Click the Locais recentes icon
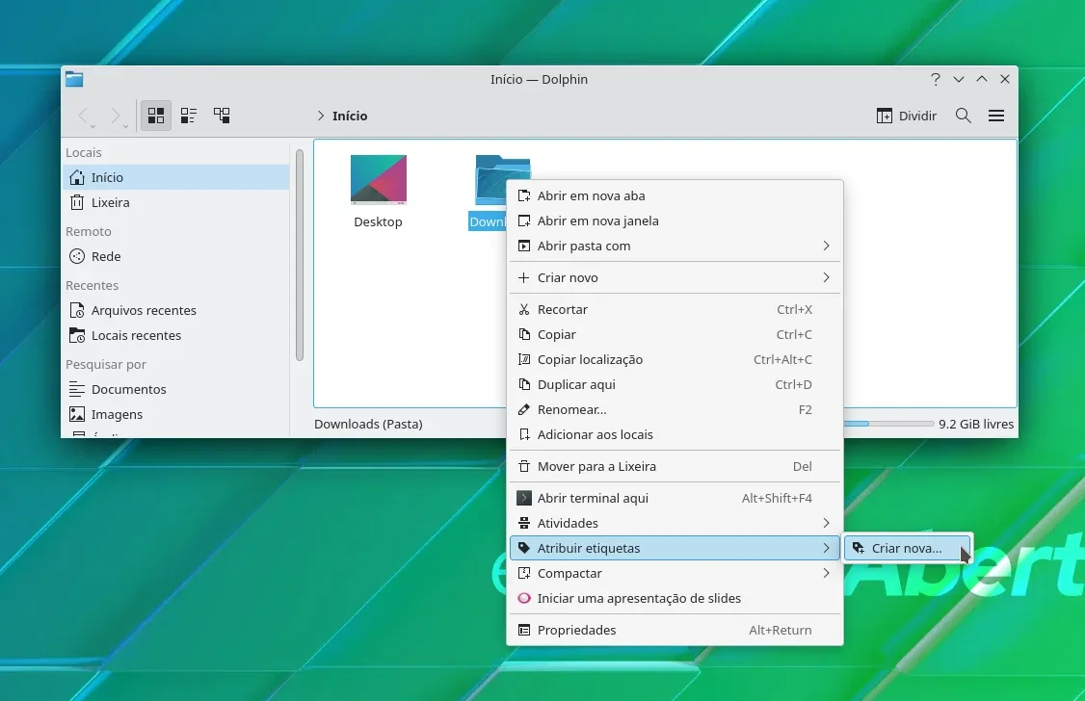 pos(77,335)
